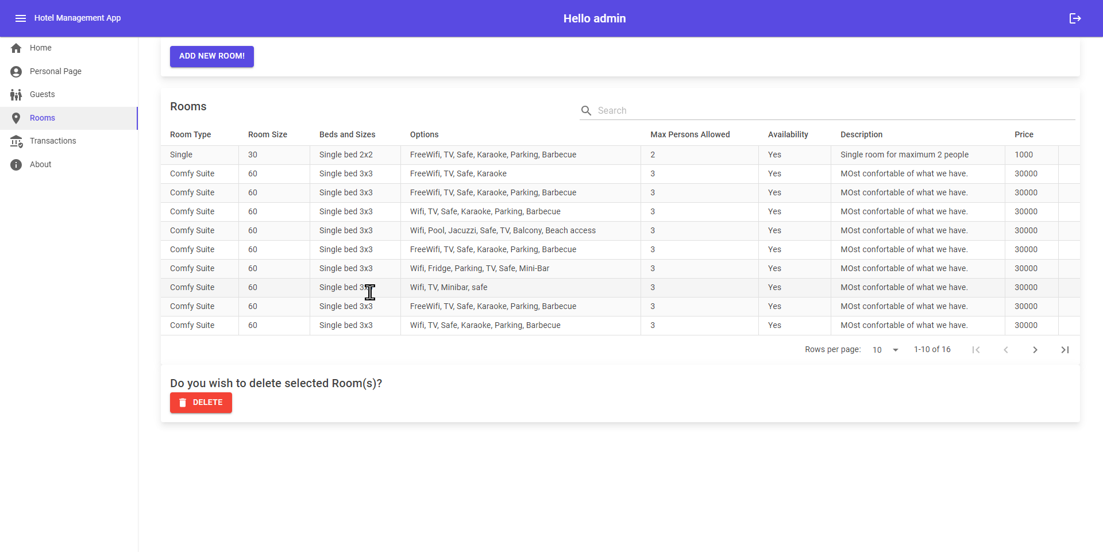Viewport: 1103px width, 552px height.
Task: Click the logout icon
Action: tap(1075, 18)
